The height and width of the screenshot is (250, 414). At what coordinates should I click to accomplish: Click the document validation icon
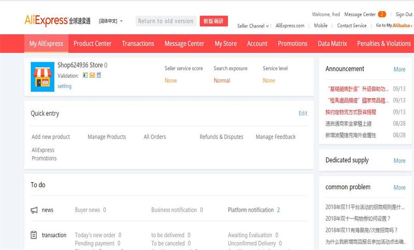click(x=99, y=75)
